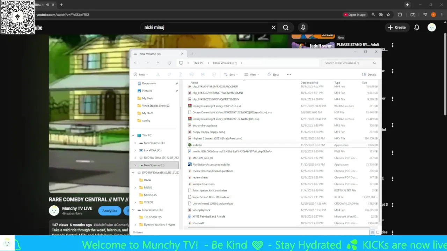Image resolution: width=447 pixels, height=251 pixels.
Task: Add a new File Explorer tab
Action: (x=192, y=54)
